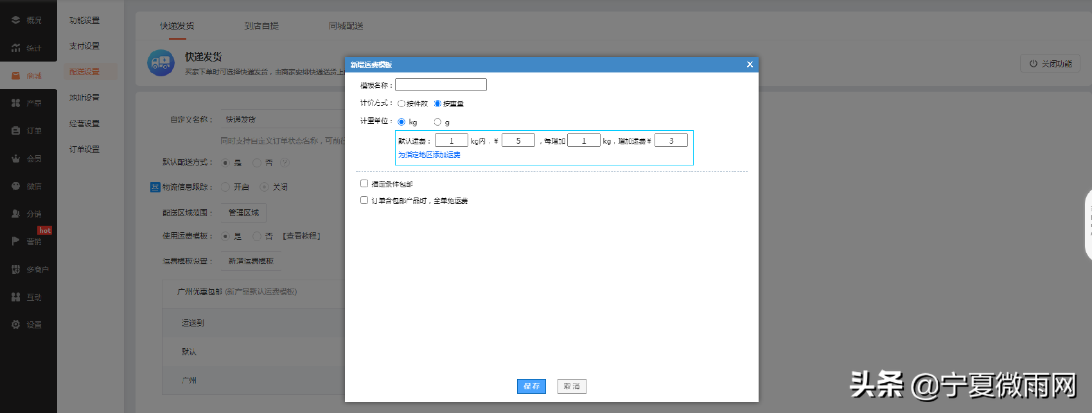Click the help question mark beside 默认配送方式

pyautogui.click(x=285, y=163)
